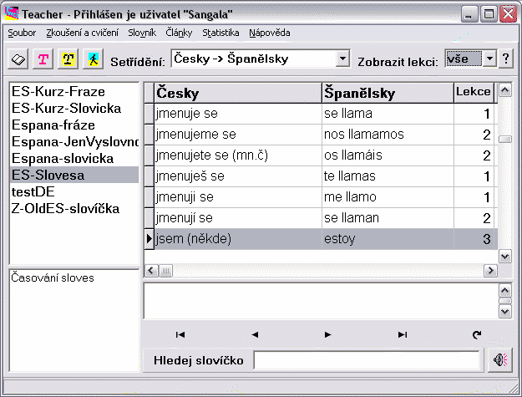Screen dimensions: 522x397
Task: Open the Setřídění sorting dropdown
Action: click(342, 59)
